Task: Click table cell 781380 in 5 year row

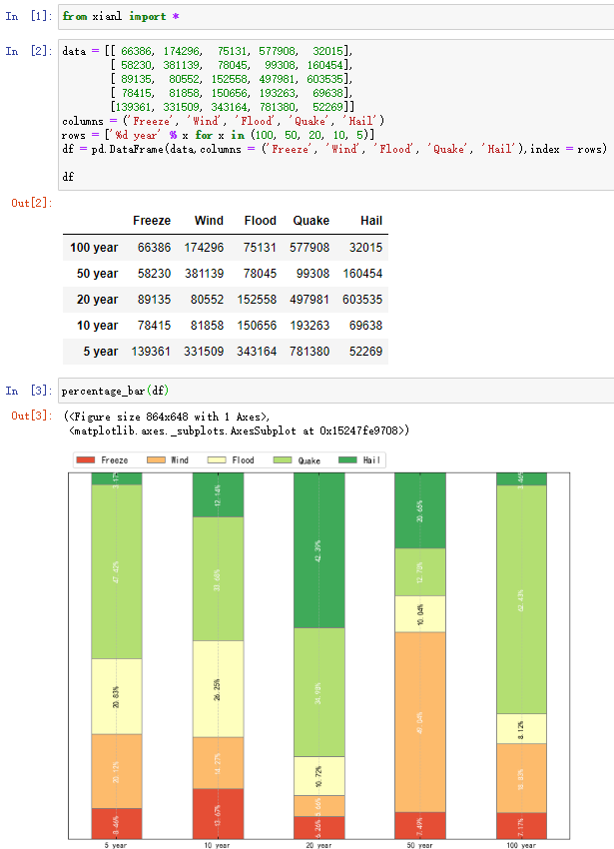Action: pyautogui.click(x=309, y=352)
